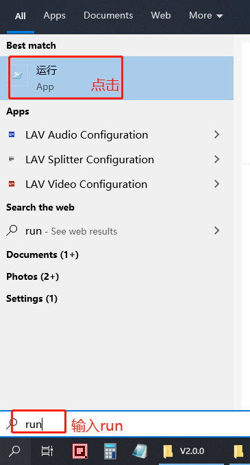Screen dimensions: 250x465
Task: Show Settings (1) results
Action: (x=32, y=298)
